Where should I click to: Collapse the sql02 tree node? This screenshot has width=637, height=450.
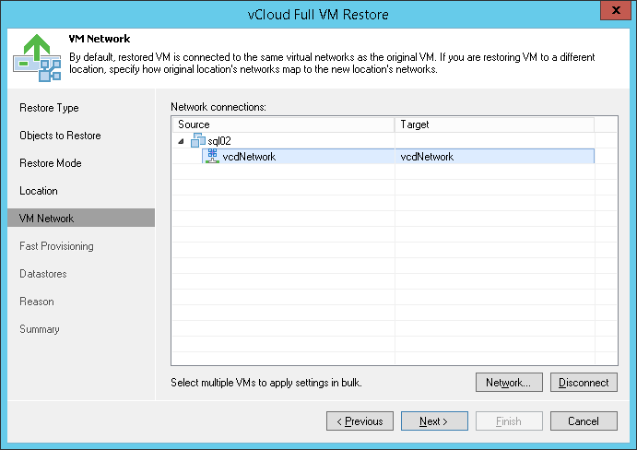(x=183, y=140)
